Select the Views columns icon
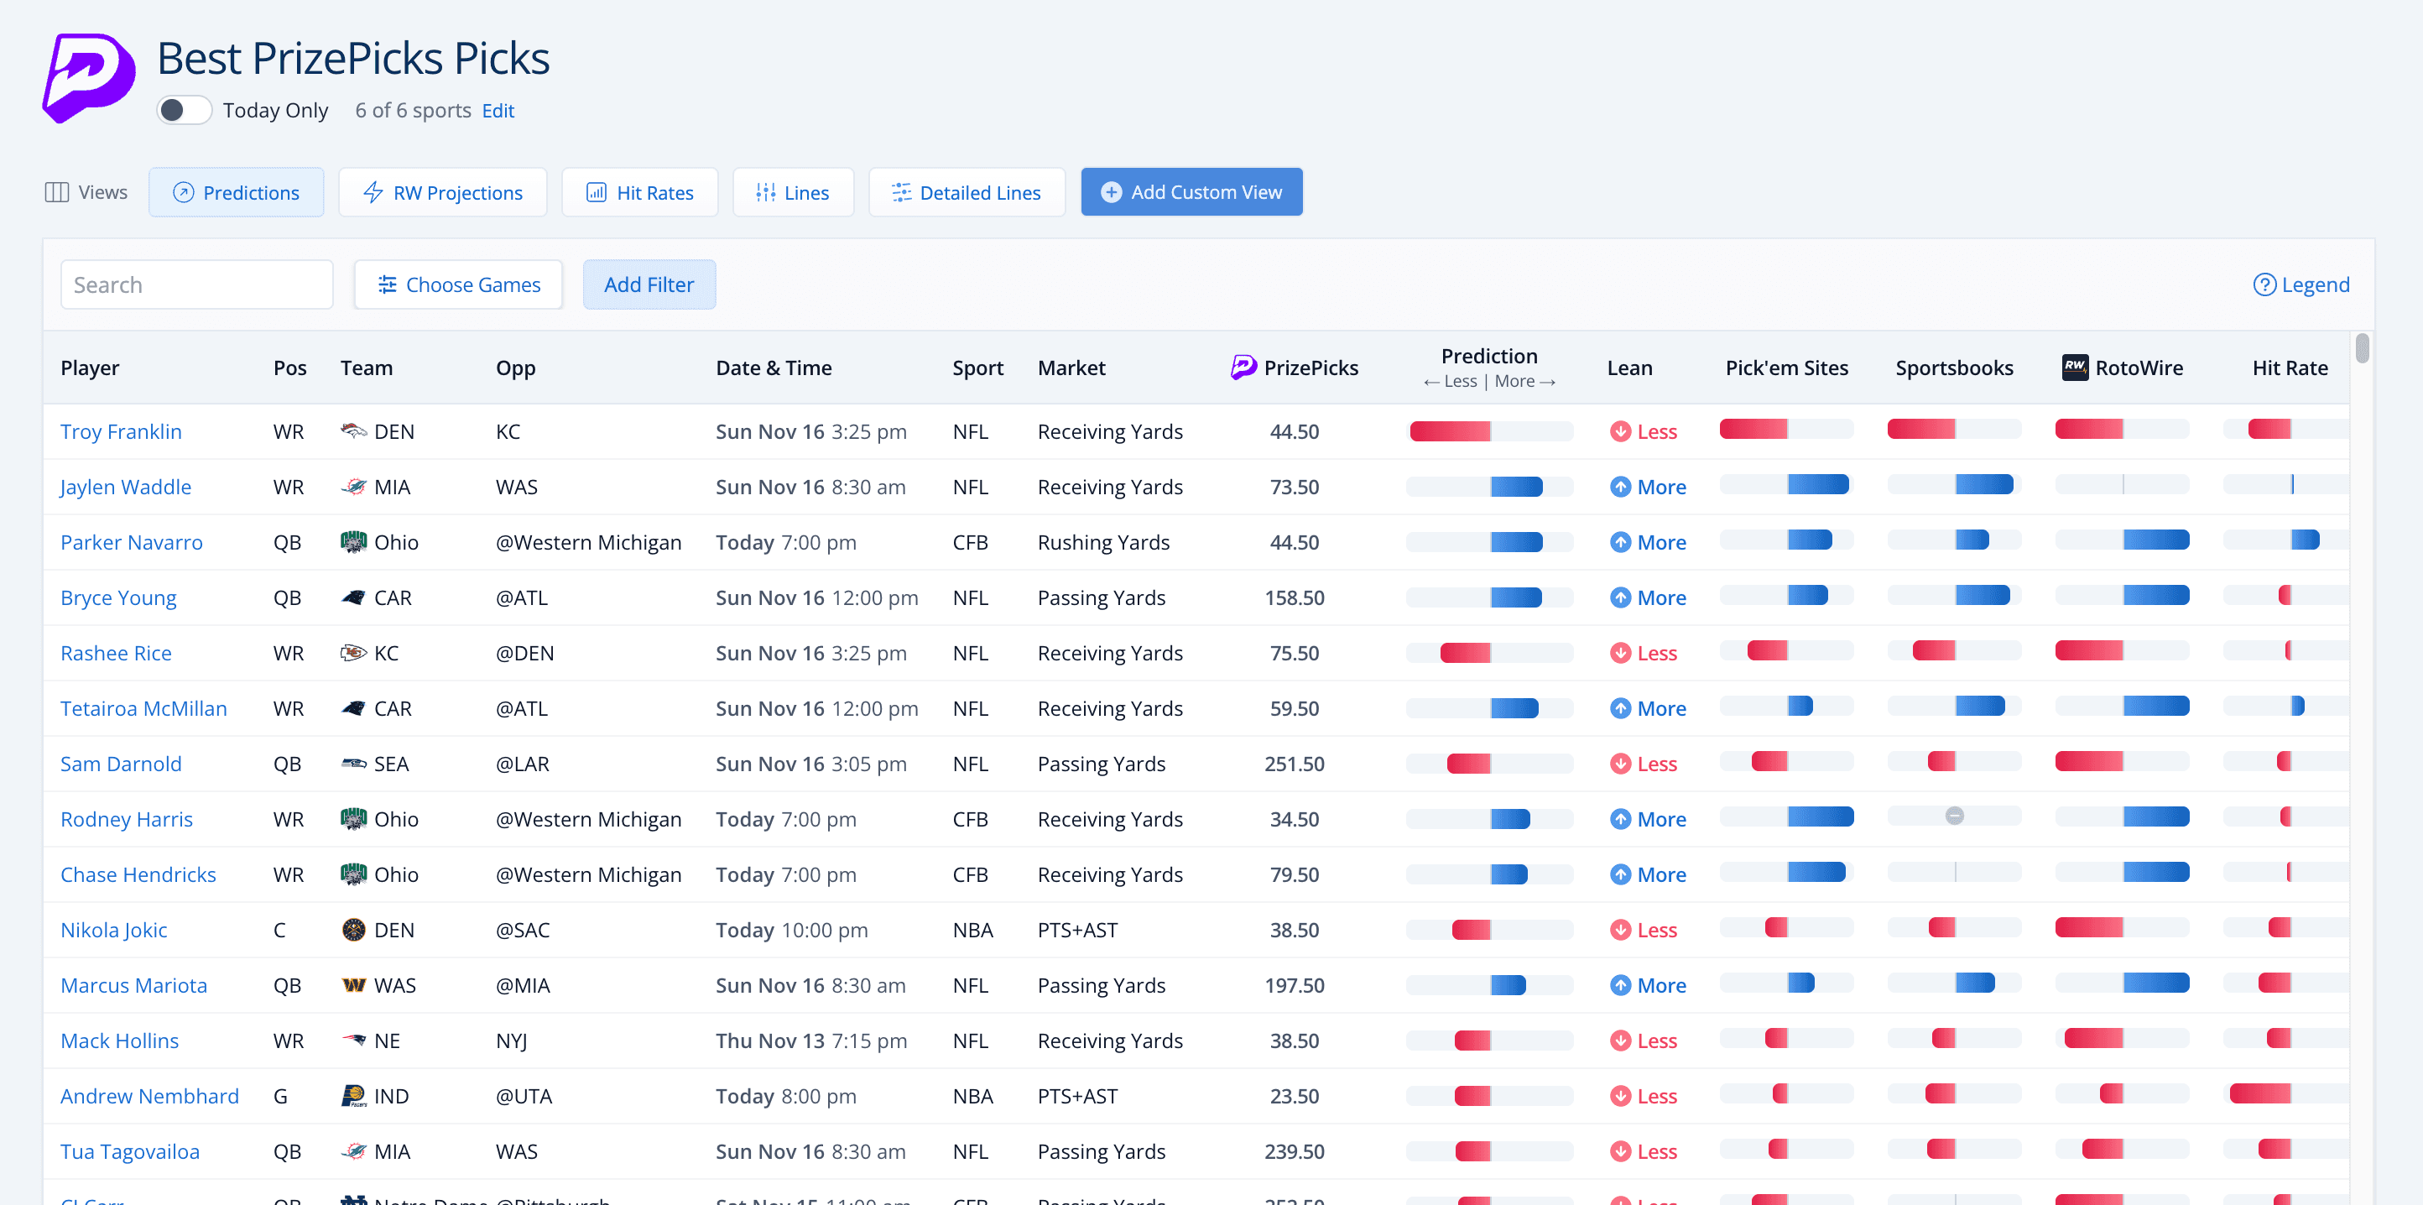This screenshot has height=1205, width=2423. [x=56, y=192]
